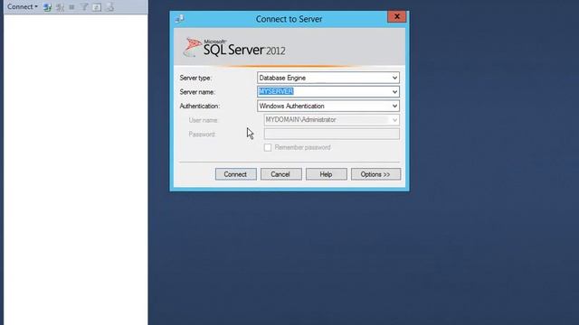Click the Server name label
The width and height of the screenshot is (579, 325).
197,92
